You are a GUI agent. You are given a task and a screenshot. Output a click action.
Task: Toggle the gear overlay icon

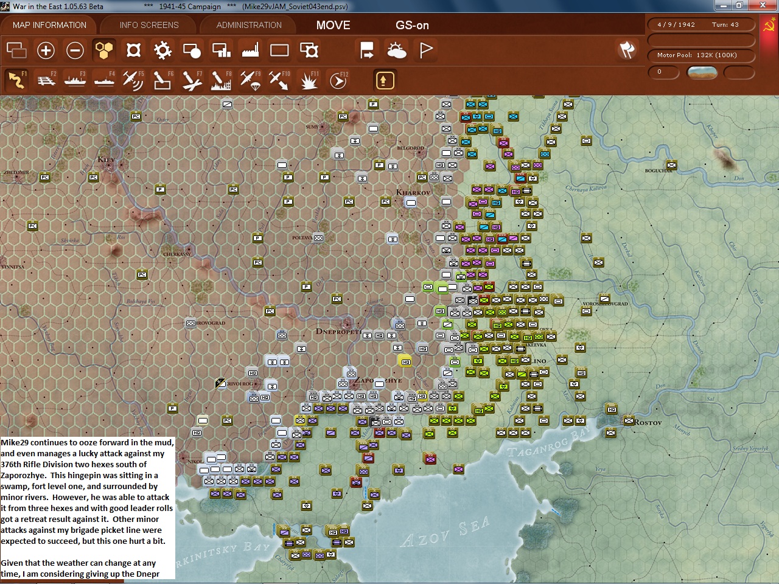point(162,50)
